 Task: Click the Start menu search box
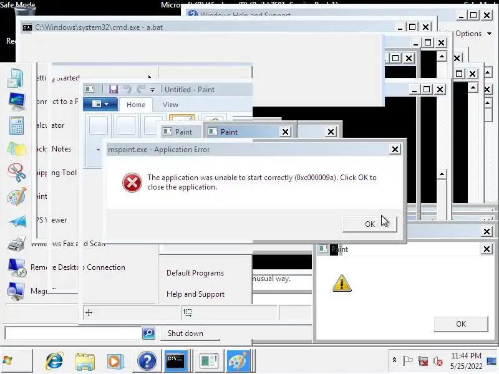coord(73,333)
